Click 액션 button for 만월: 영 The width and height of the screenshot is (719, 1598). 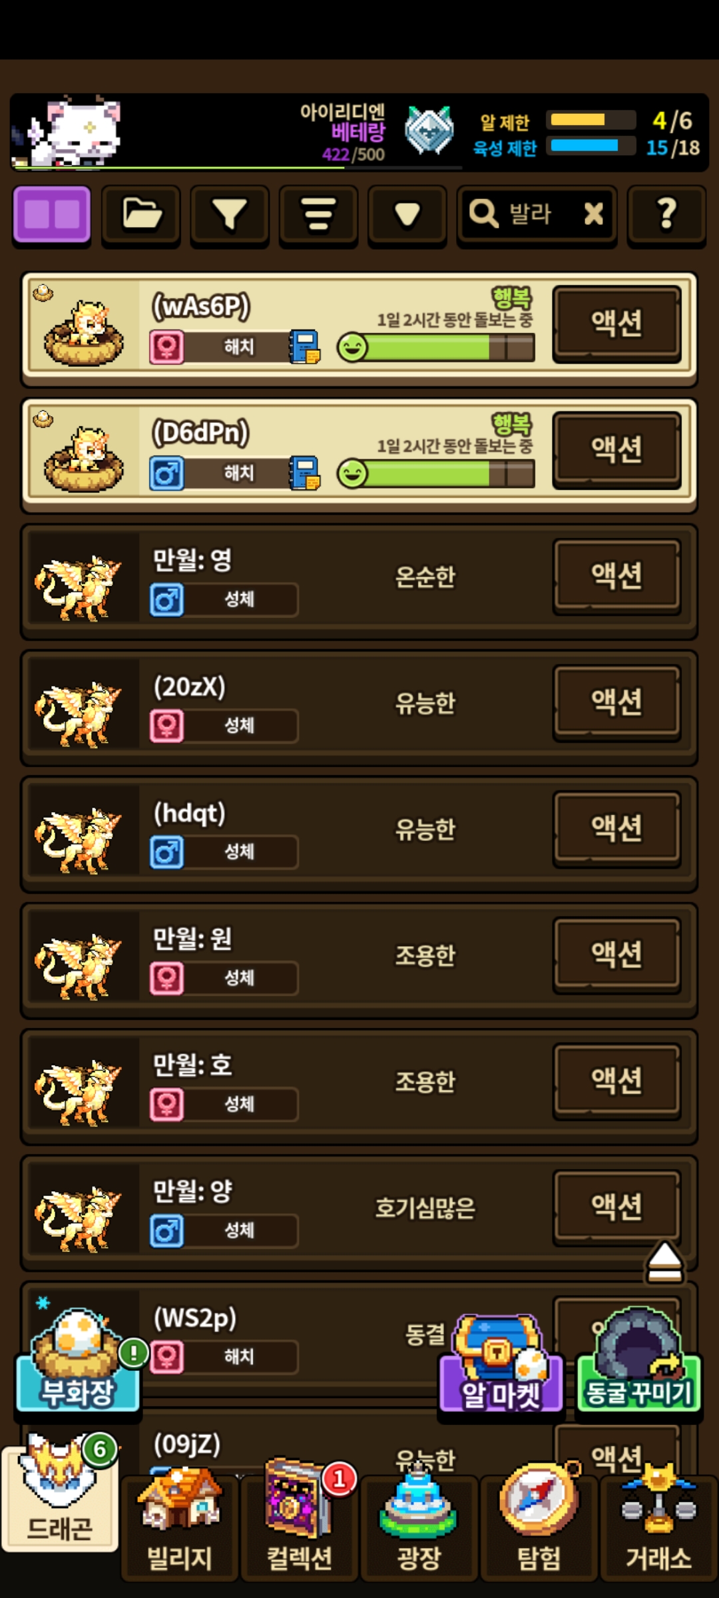(x=617, y=576)
